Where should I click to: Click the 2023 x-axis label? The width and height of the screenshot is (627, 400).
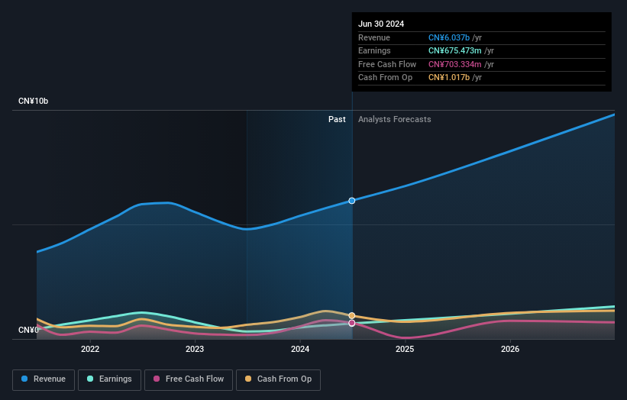[x=195, y=349]
